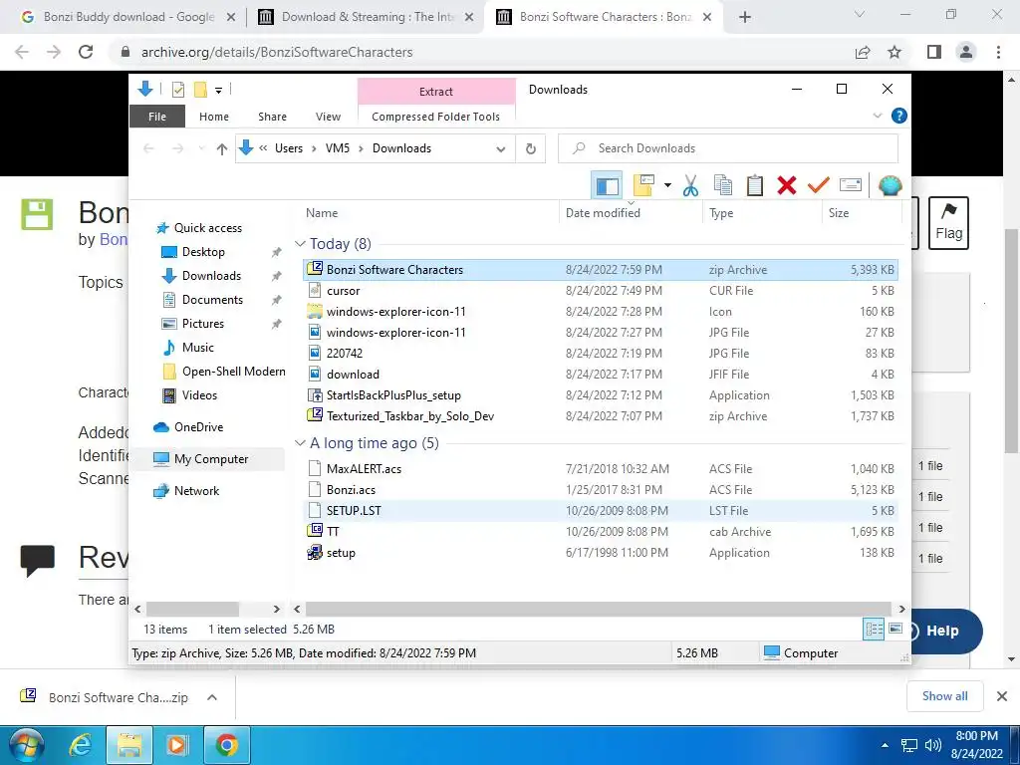Image resolution: width=1020 pixels, height=765 pixels.
Task: Collapse the A long time ago (5) group
Action: (300, 443)
